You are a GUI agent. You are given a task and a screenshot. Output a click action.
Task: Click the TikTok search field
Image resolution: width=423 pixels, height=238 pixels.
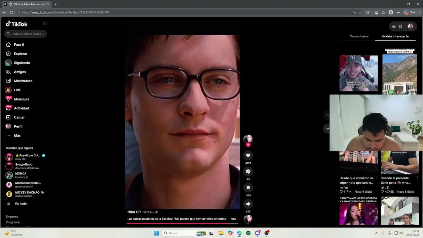point(25,34)
